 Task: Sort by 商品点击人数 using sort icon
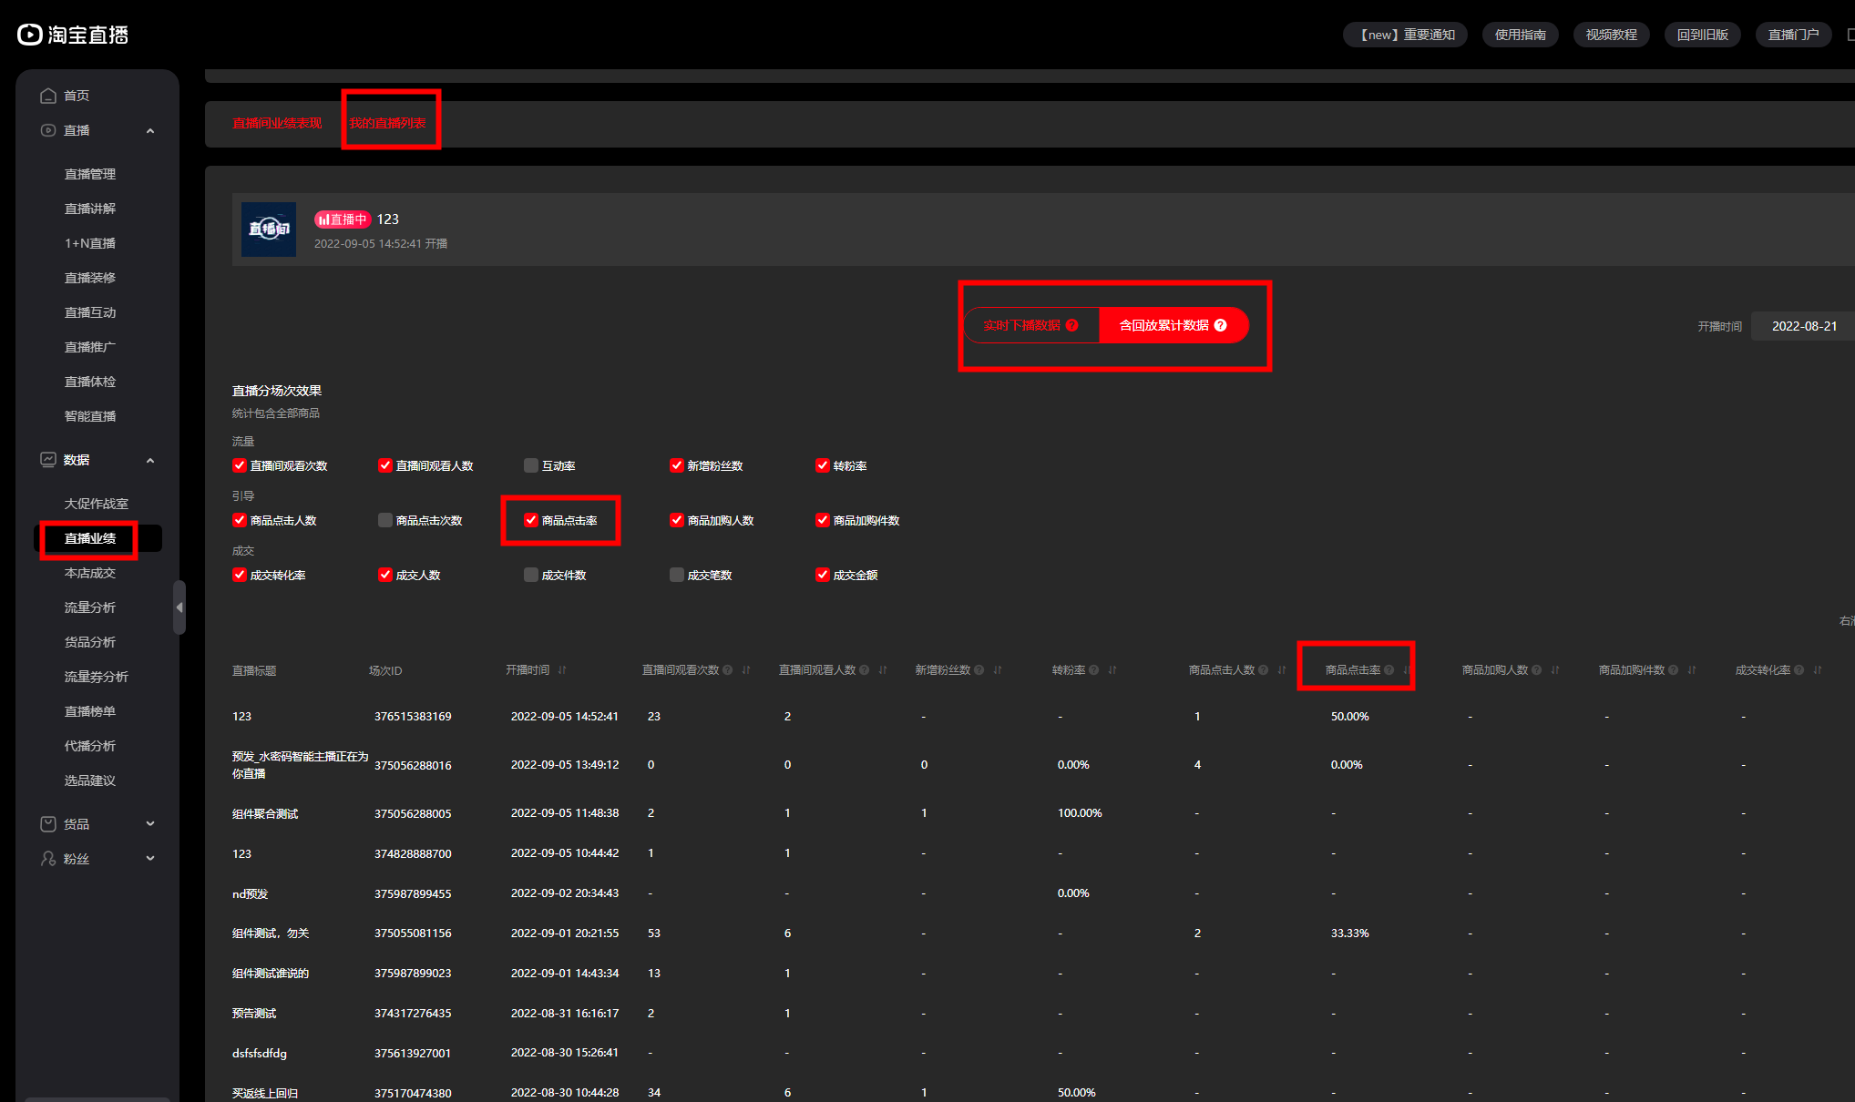tap(1282, 670)
